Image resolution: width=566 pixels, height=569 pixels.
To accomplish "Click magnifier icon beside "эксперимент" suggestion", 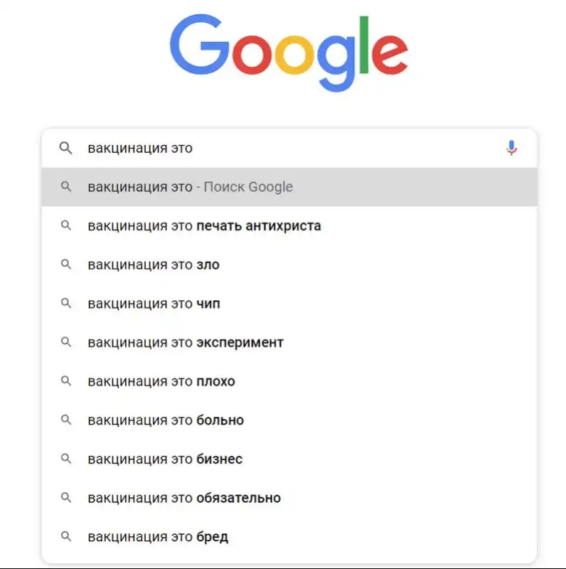I will pyautogui.click(x=66, y=342).
